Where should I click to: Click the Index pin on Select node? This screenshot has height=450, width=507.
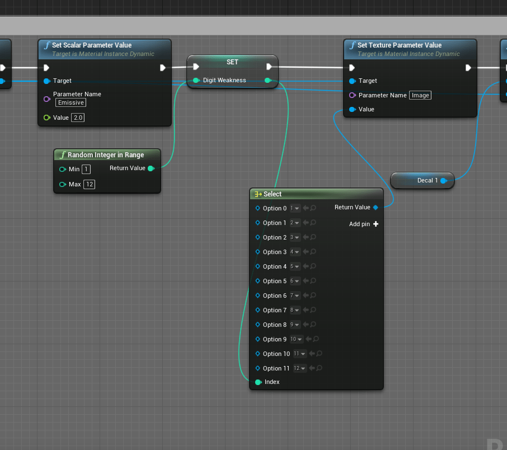258,382
